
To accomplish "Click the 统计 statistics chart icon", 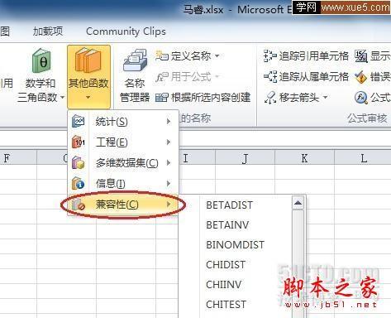I will pos(79,121).
